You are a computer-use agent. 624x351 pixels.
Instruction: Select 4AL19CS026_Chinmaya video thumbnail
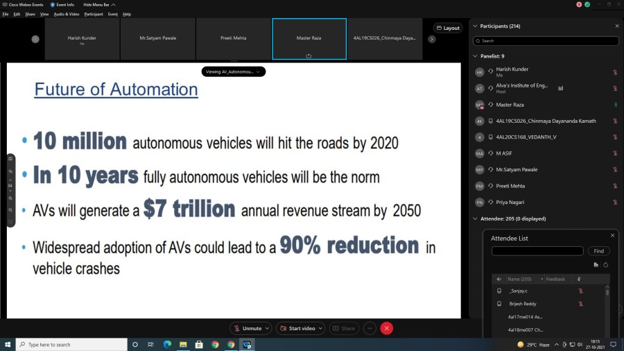385,39
